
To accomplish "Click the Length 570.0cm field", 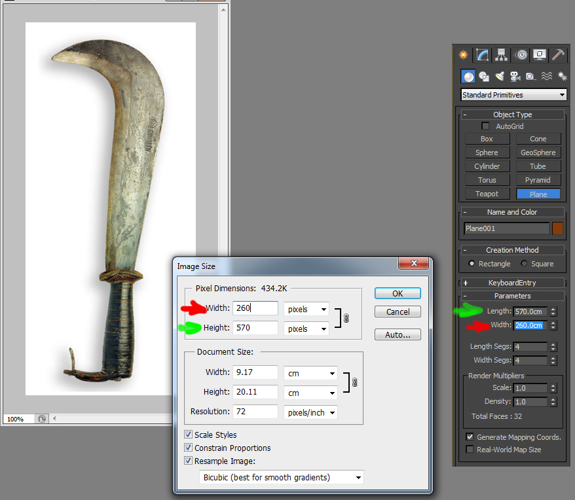I will 530,312.
